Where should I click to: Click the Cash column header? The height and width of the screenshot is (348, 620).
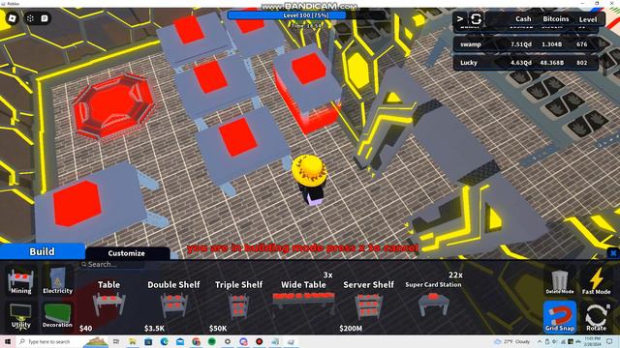point(523,19)
